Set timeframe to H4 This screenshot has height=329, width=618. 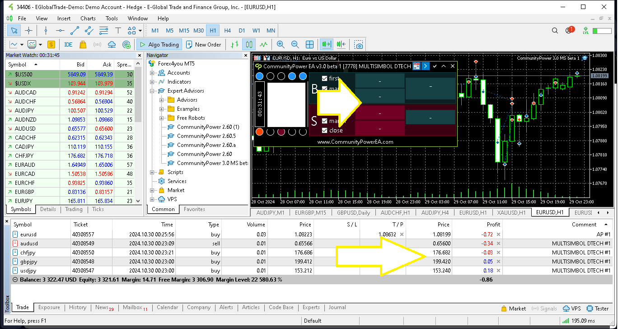tap(227, 31)
